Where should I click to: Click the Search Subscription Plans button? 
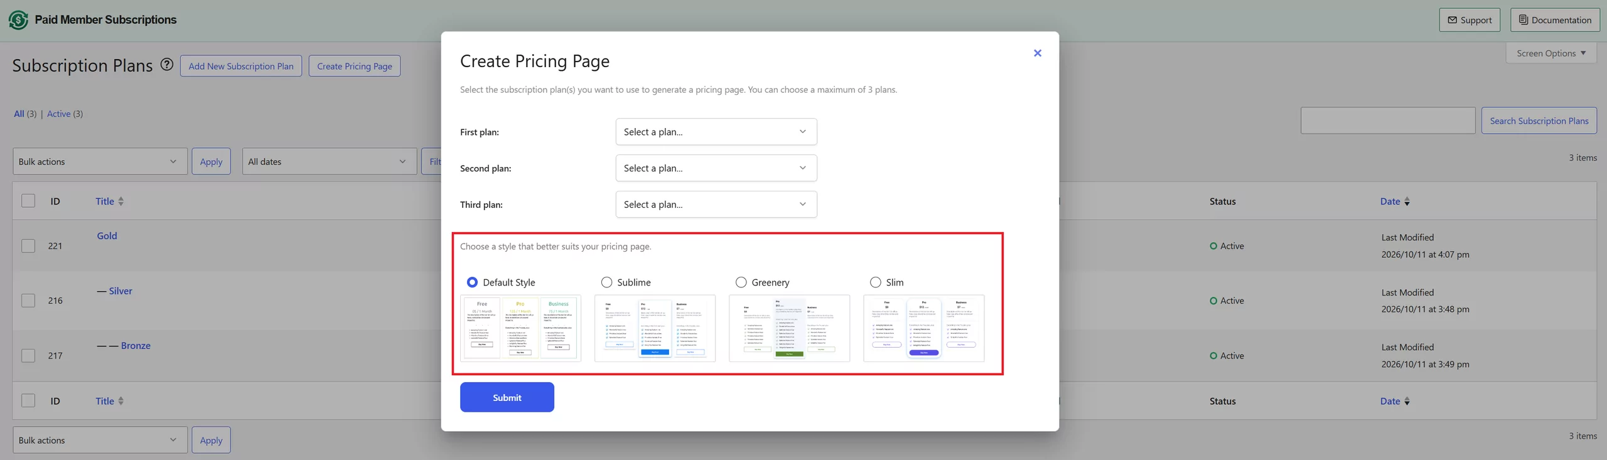tap(1539, 120)
